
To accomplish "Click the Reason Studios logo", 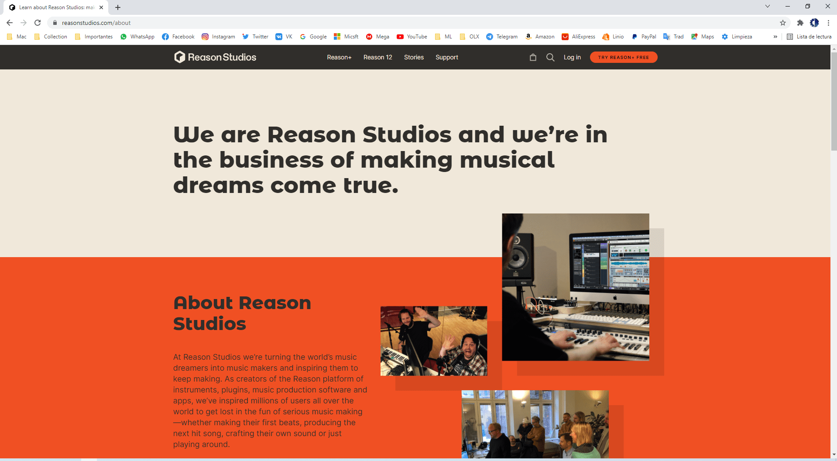I will tap(215, 57).
